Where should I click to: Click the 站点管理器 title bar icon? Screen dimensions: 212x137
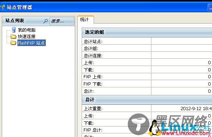(x=3, y=7)
